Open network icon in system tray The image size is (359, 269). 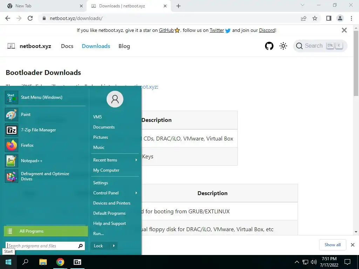click(x=305, y=262)
